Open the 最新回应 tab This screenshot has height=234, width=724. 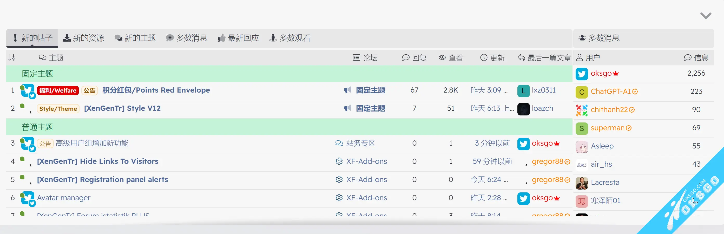point(238,38)
